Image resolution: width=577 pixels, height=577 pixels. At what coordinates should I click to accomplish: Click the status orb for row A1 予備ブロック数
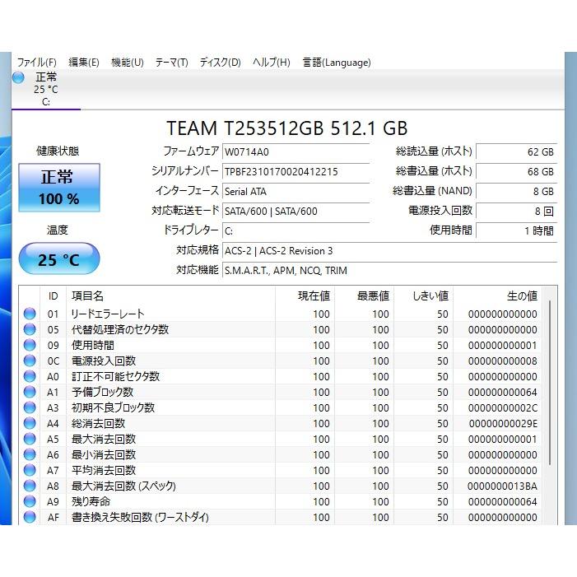coord(30,392)
